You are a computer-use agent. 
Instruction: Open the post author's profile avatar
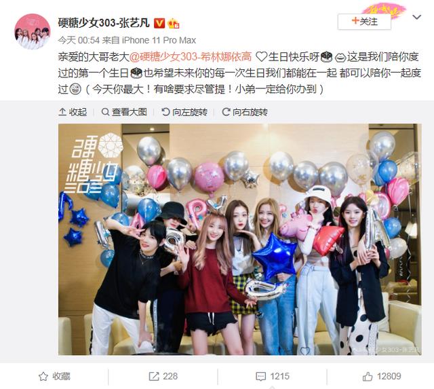33,31
